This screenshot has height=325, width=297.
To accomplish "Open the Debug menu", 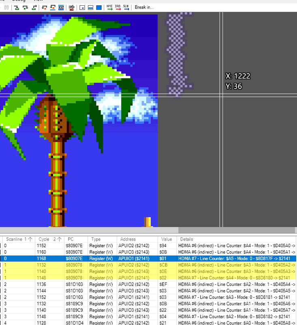I will pyautogui.click(x=19, y=1).
